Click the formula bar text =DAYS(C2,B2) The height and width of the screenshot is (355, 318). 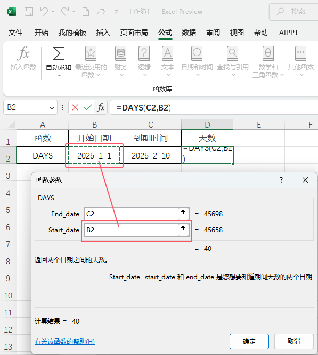(144, 108)
